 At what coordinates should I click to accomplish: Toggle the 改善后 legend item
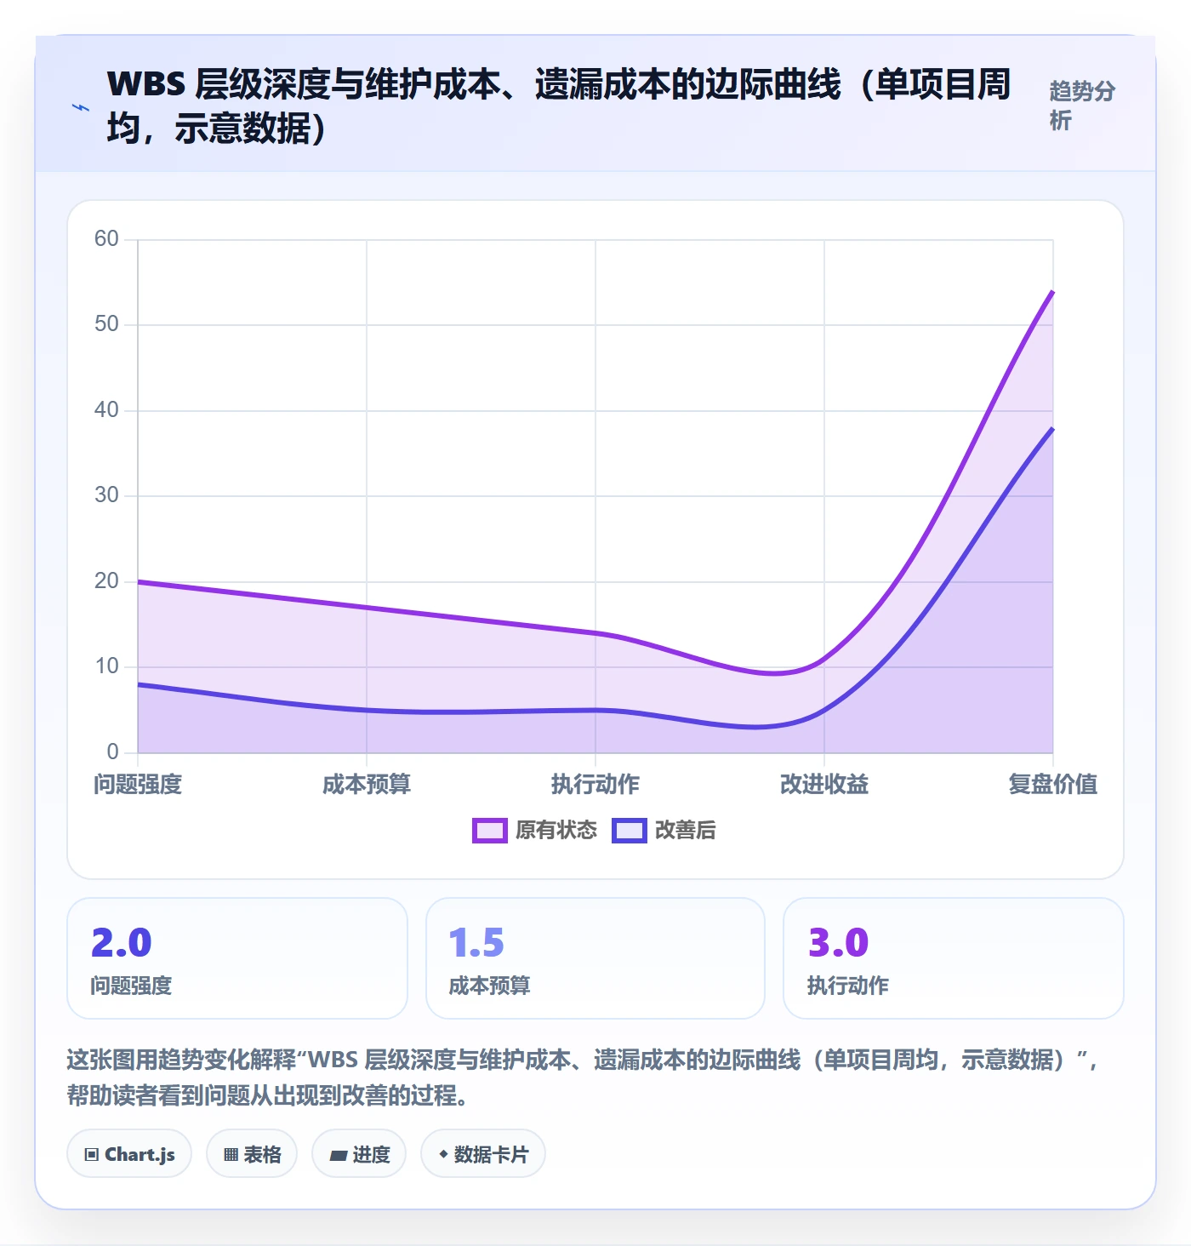point(664,830)
